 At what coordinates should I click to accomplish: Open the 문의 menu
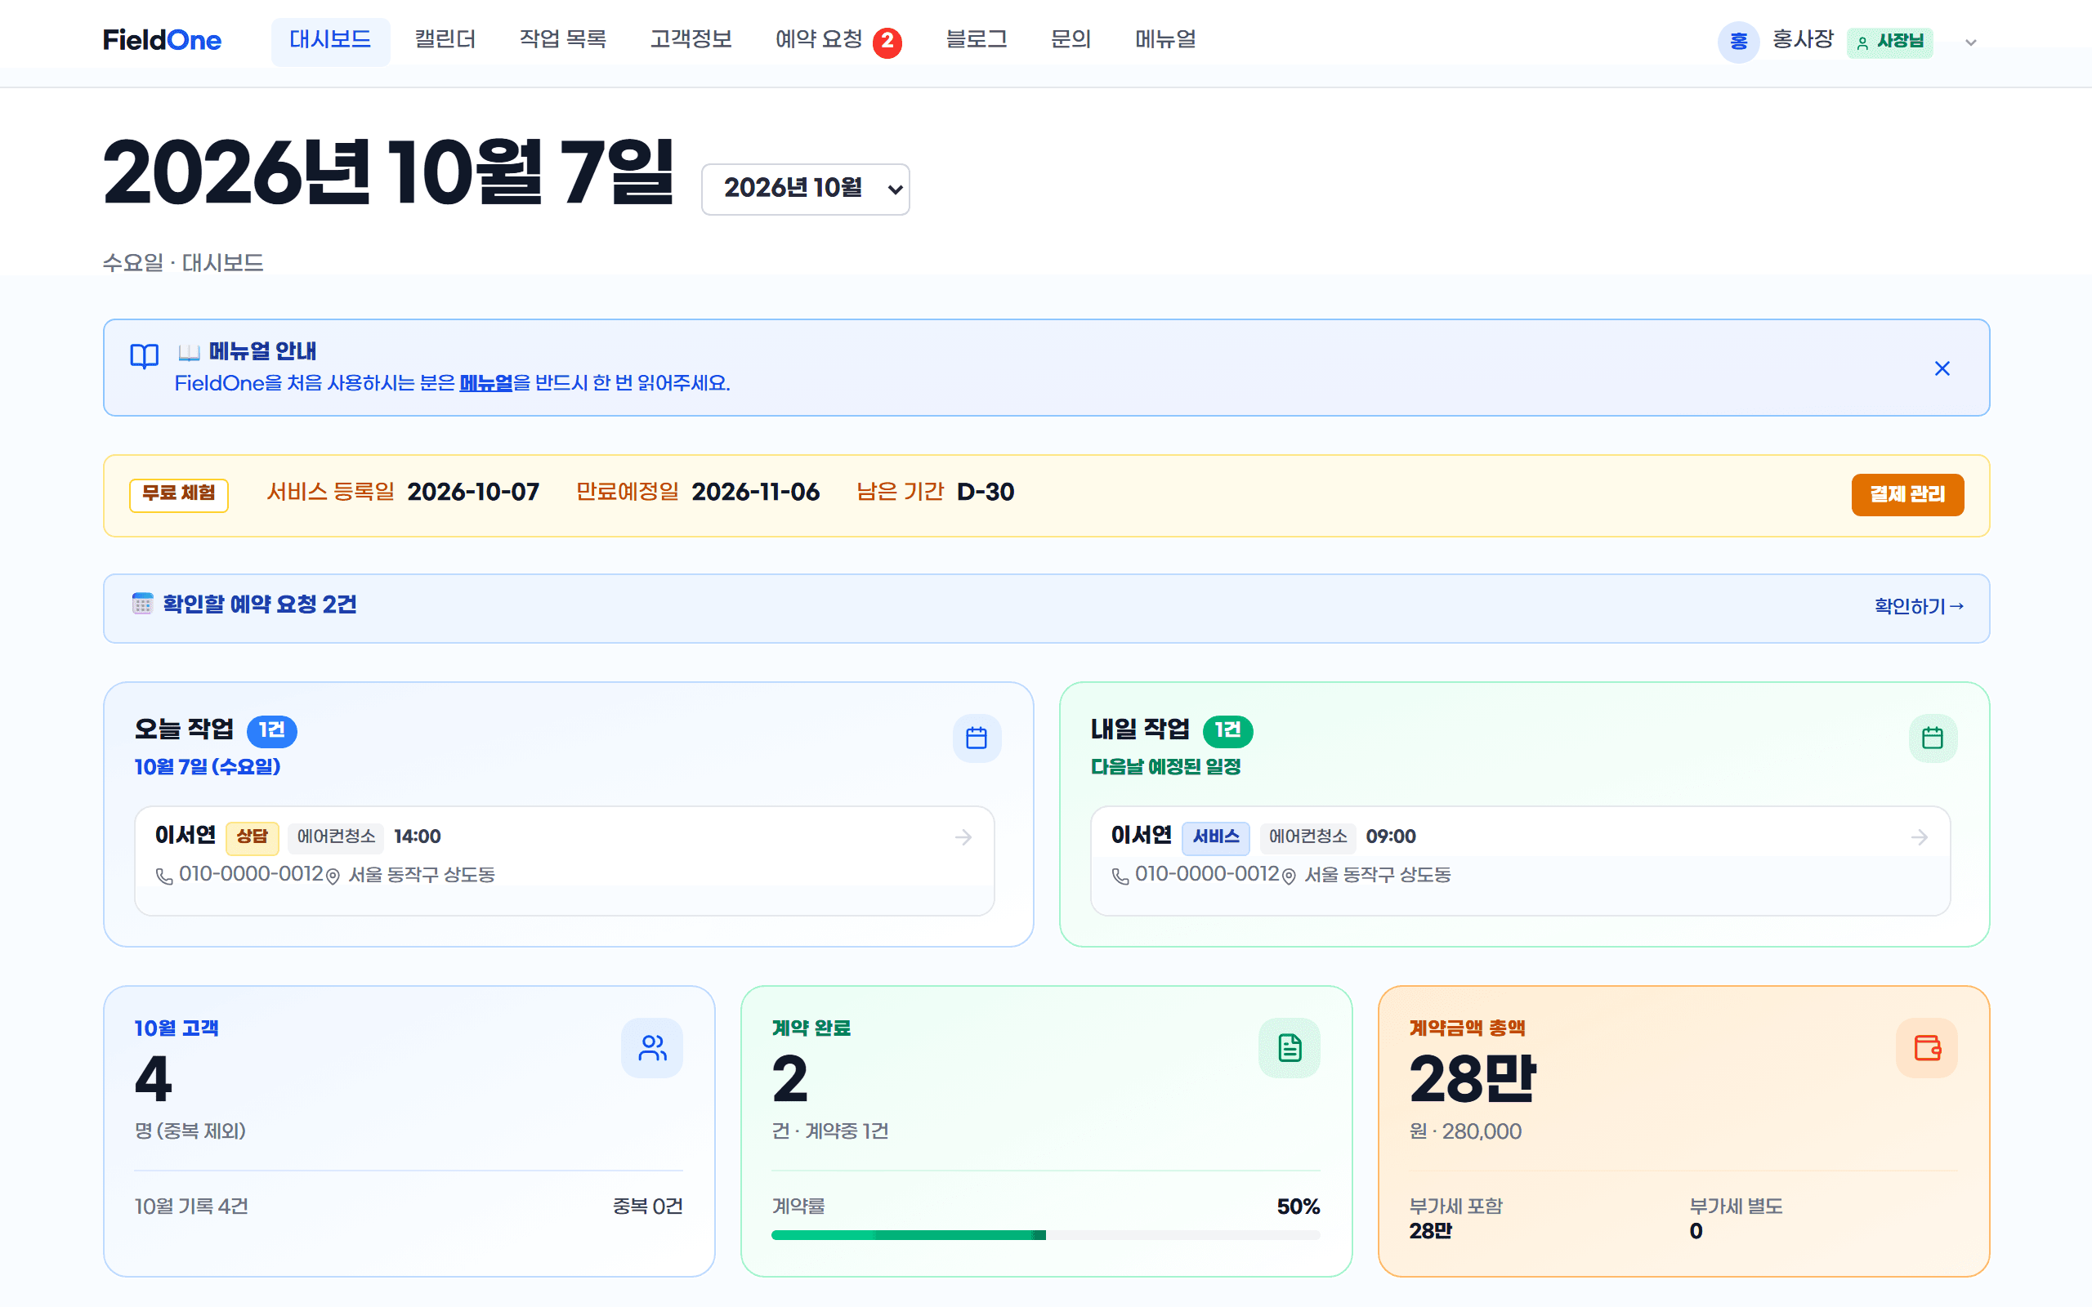point(1071,40)
